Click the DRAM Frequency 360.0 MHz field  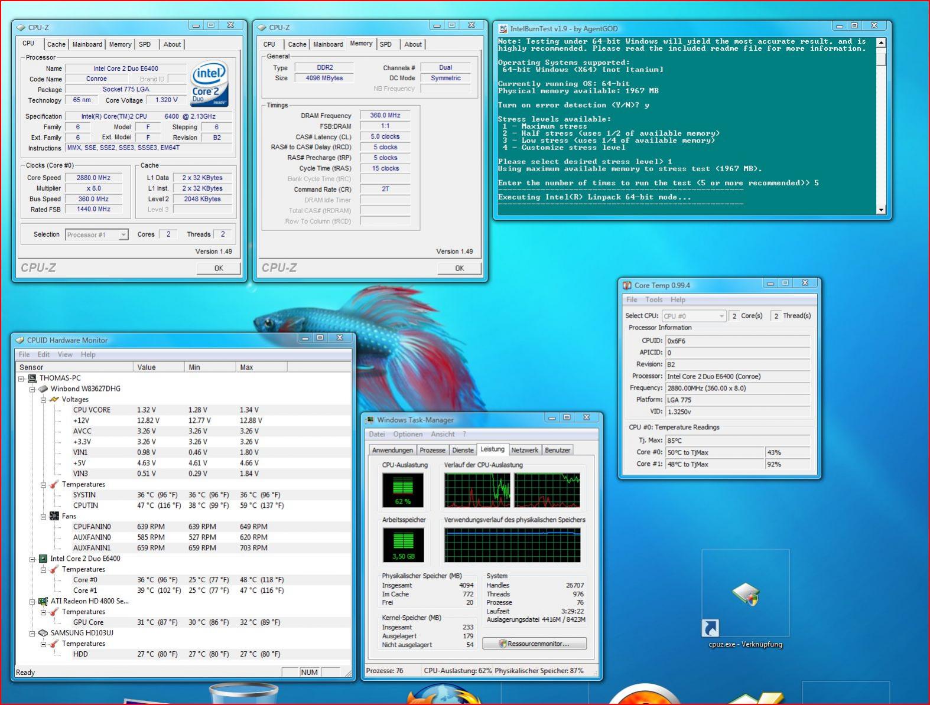(385, 116)
